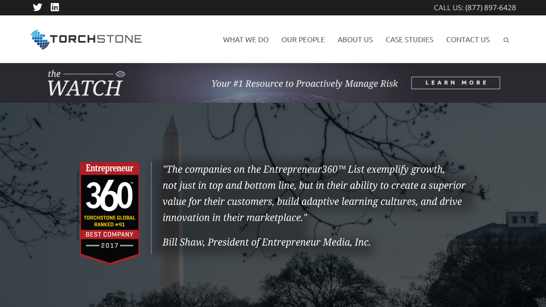The height and width of the screenshot is (307, 546).
Task: Go to Contact Us page
Action: [x=468, y=40]
